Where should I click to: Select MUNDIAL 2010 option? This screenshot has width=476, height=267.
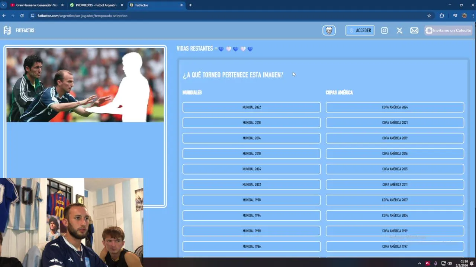pyautogui.click(x=251, y=154)
